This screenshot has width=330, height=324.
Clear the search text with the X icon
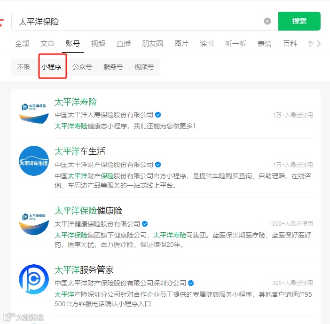point(267,21)
